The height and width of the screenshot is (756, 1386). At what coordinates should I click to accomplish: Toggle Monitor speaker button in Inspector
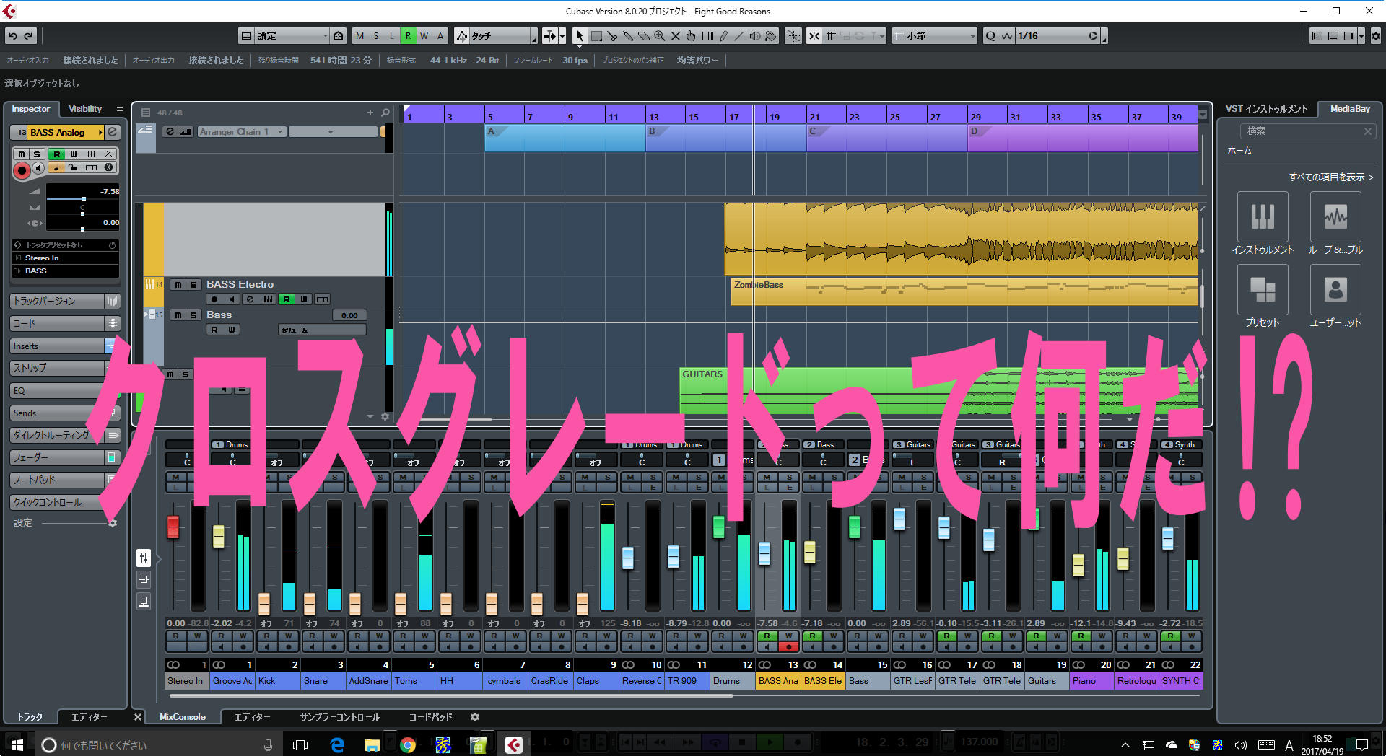click(x=39, y=167)
